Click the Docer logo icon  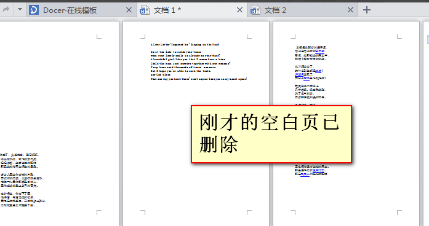34,10
